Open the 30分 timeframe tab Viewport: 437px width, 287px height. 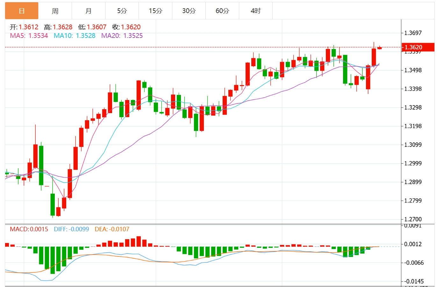point(189,11)
